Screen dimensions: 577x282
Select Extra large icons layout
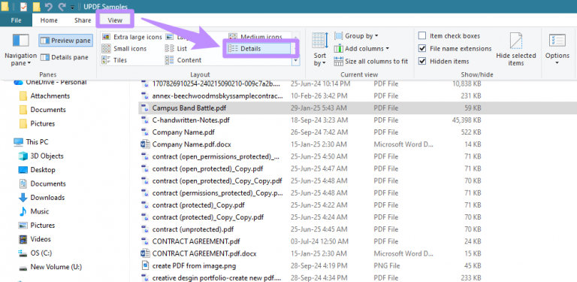click(x=131, y=37)
